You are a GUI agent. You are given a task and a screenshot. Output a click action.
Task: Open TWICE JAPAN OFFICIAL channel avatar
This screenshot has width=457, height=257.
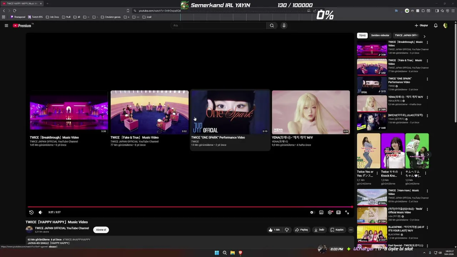(29, 230)
